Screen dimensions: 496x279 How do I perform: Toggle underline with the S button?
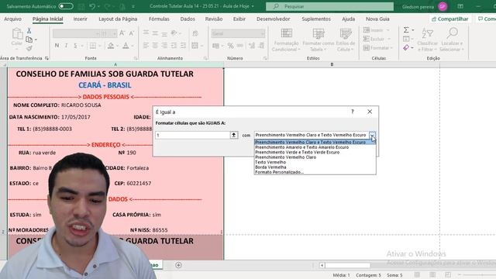pos(75,46)
